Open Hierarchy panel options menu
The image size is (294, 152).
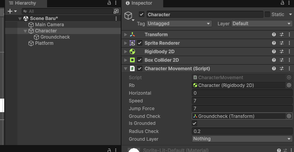pos(116,3)
